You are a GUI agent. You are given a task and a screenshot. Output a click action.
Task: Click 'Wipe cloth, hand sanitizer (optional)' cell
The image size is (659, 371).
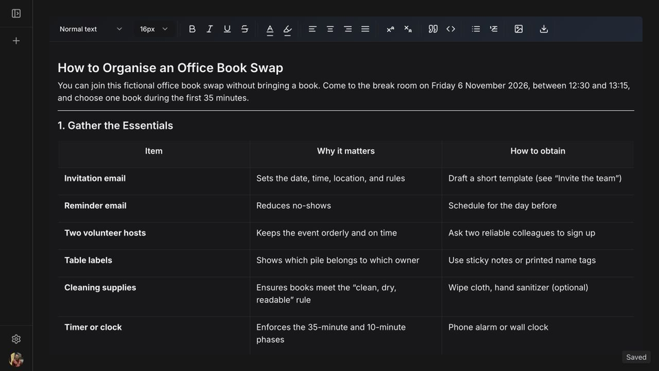[537, 297]
